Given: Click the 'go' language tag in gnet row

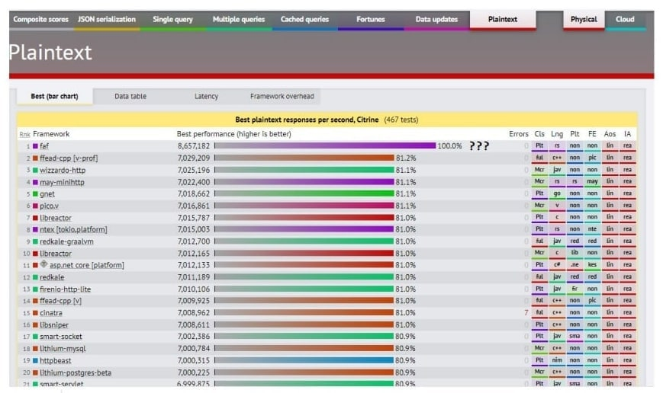Looking at the screenshot, I should pyautogui.click(x=557, y=193).
